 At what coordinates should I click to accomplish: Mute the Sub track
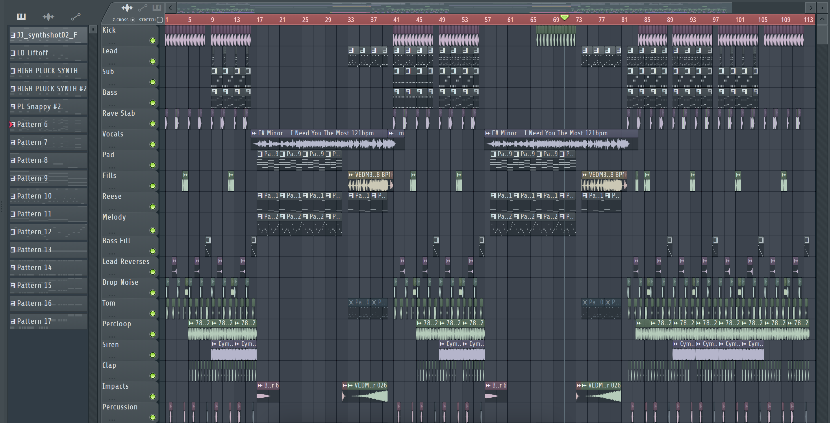click(x=153, y=82)
